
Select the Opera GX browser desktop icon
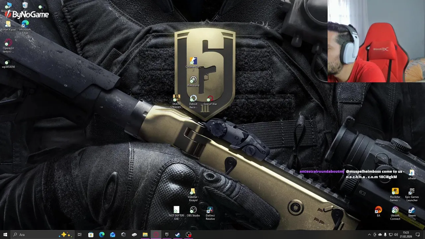tap(8, 46)
